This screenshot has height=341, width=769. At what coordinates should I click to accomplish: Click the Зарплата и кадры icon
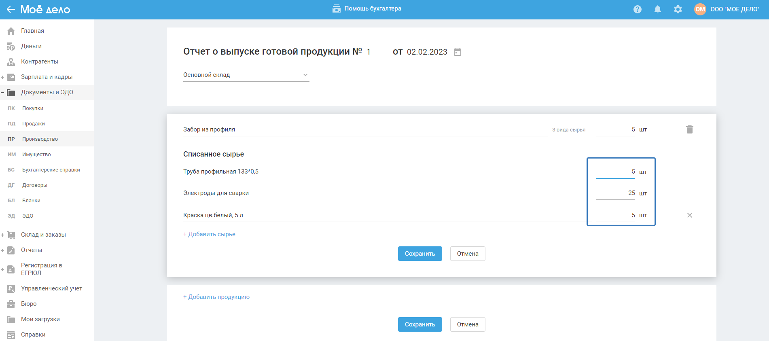[x=11, y=77]
